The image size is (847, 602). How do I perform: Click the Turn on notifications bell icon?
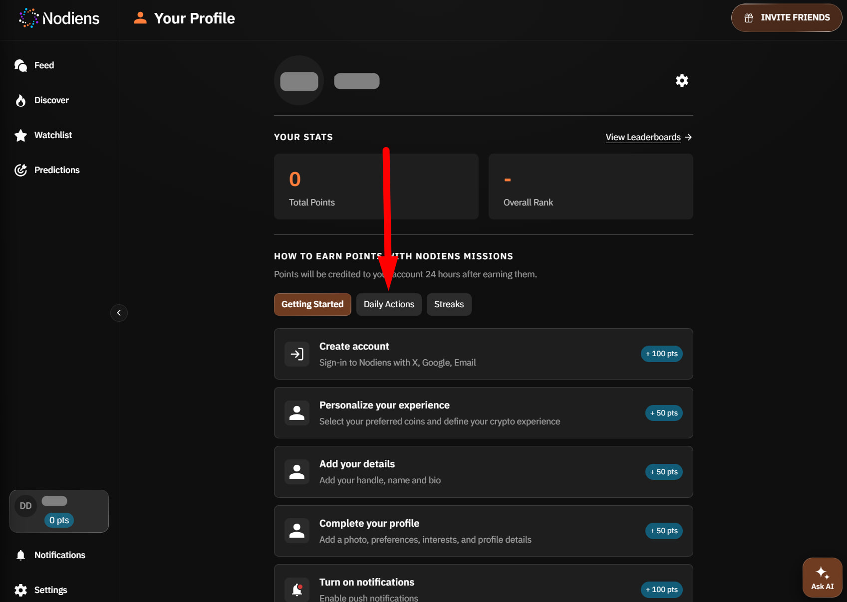click(297, 590)
